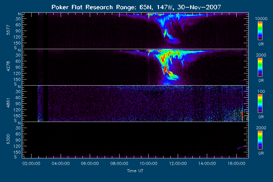Click the 6300 wavelength axis label
Screen dimensions: 273x182
pos(8,139)
